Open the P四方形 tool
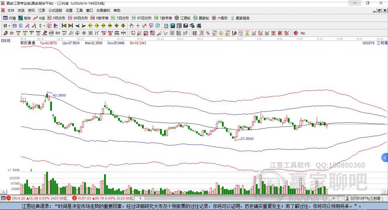Screen dimensions: 388x210 click(56, 18)
